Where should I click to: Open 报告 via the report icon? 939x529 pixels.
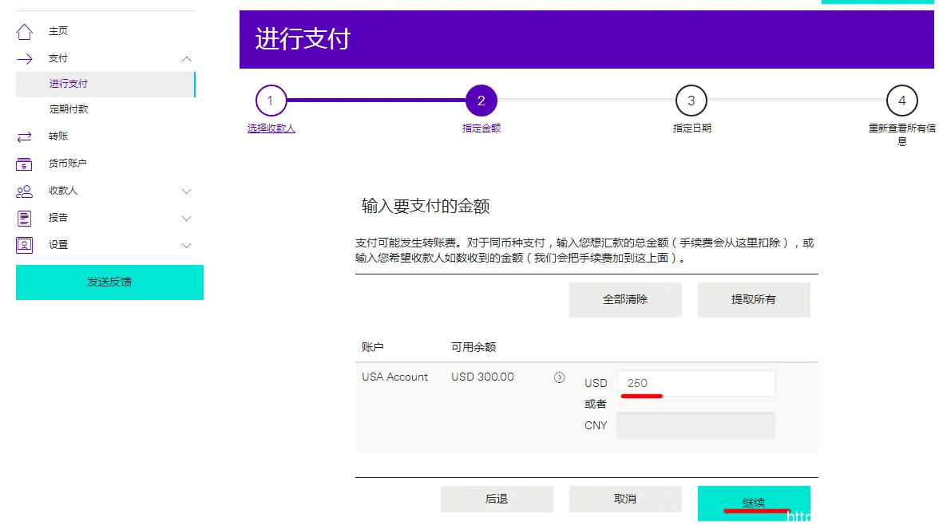(x=26, y=218)
